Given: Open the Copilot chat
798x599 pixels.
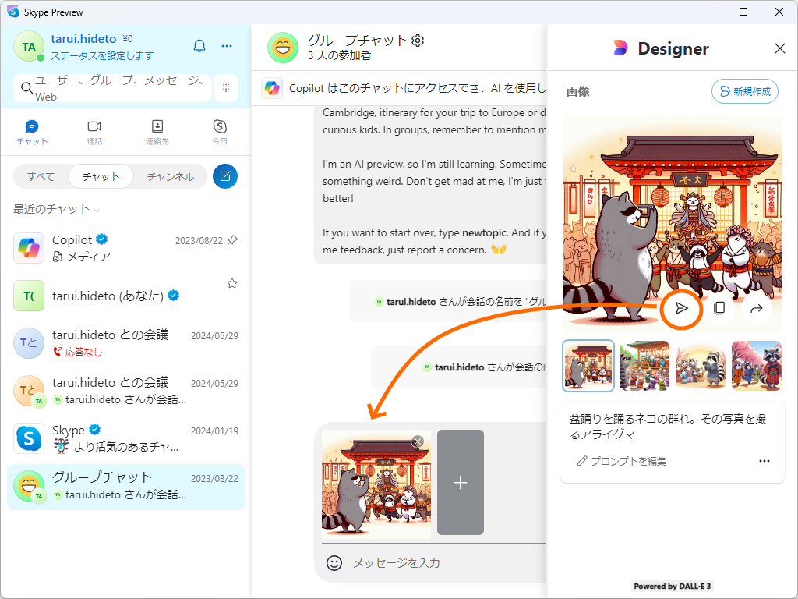Looking at the screenshot, I should coord(125,248).
